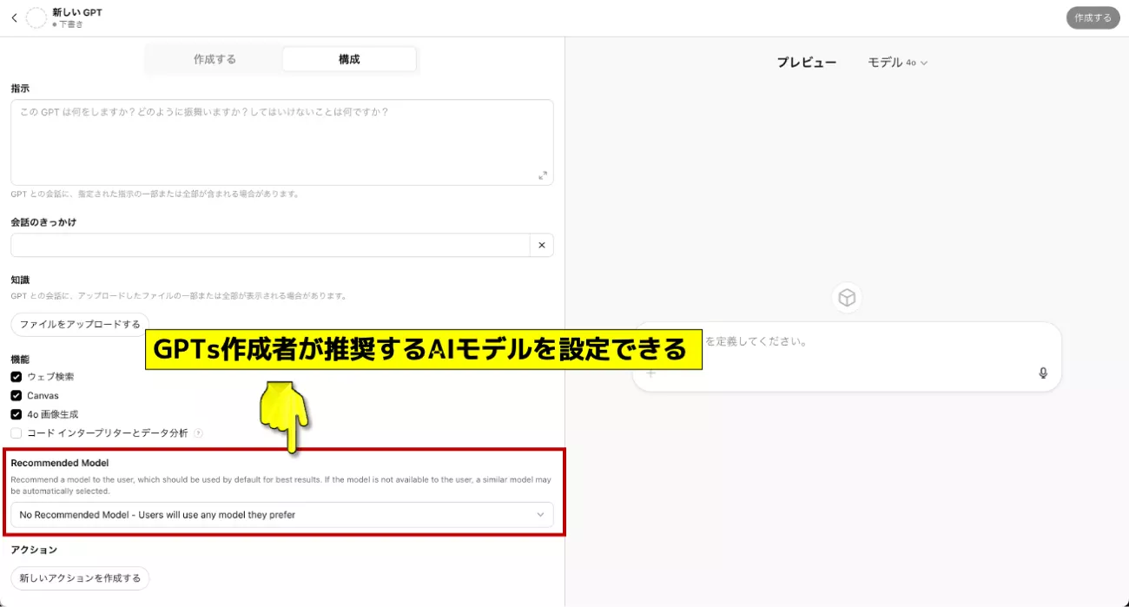Click the microphone icon in preview
Viewport: 1129px width, 607px height.
(x=1043, y=373)
